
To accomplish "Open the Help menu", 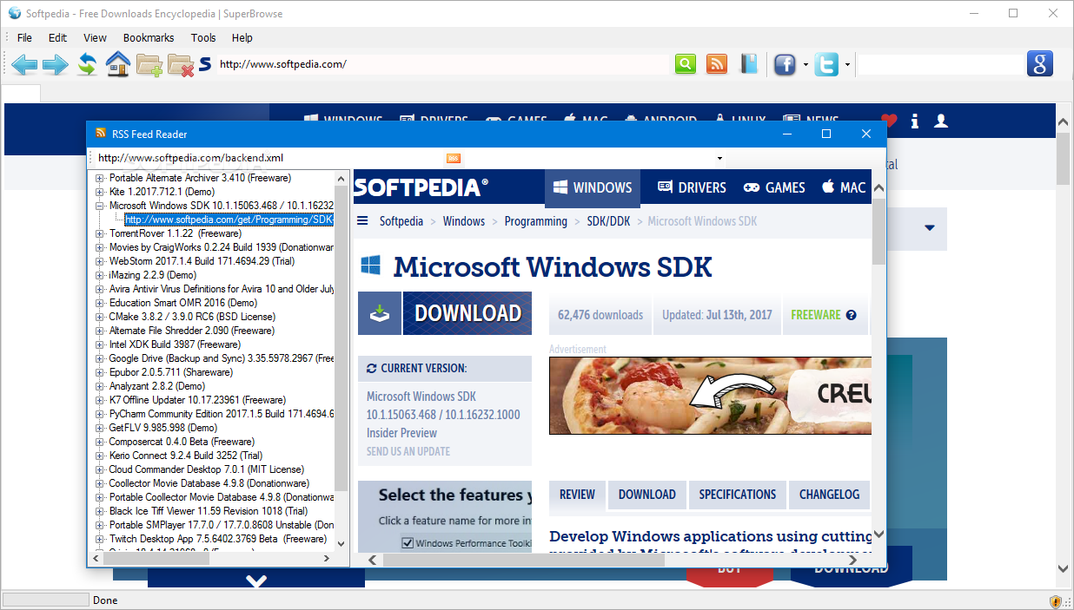I will click(242, 37).
